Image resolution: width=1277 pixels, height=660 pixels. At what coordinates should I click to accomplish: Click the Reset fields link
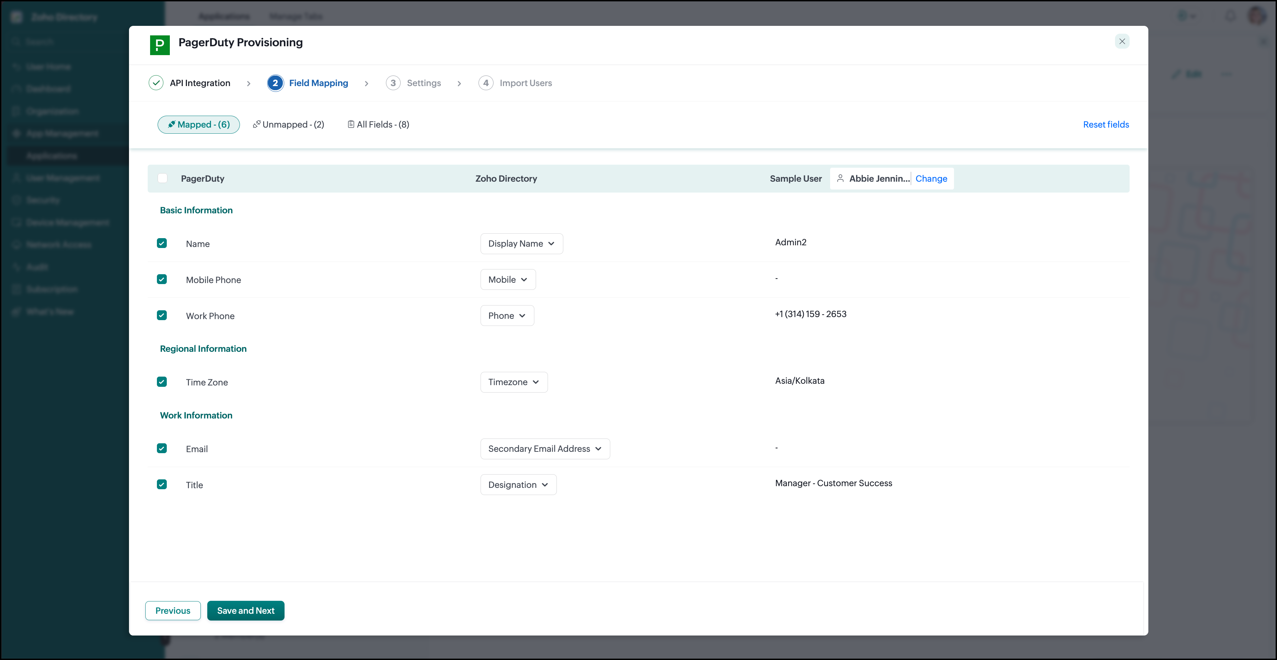1105,125
